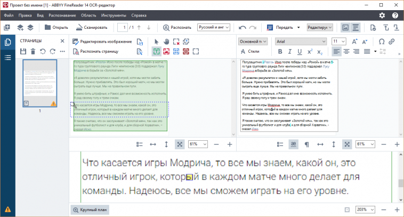Screen dimensions: 404x217
Task: Select page 1 thumbnail
Action: [39, 83]
